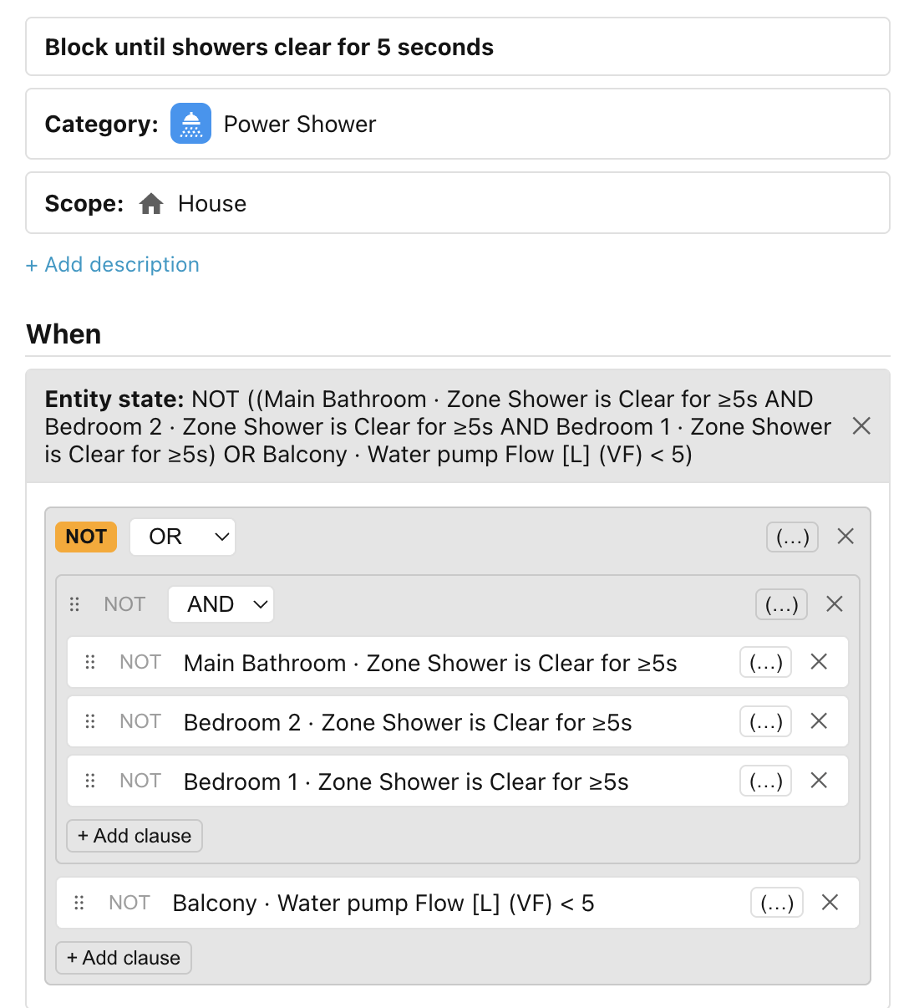Open the AND operator dropdown
The image size is (914, 1008).
click(221, 604)
